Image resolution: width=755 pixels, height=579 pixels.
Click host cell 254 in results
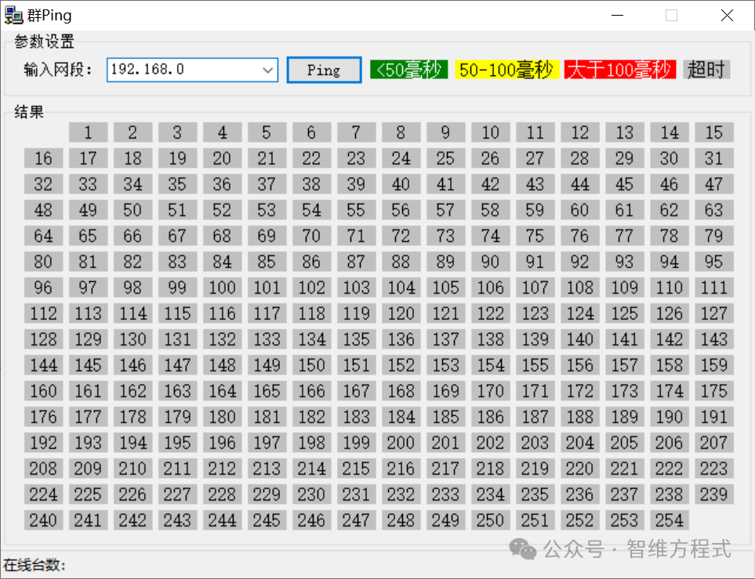tap(669, 520)
